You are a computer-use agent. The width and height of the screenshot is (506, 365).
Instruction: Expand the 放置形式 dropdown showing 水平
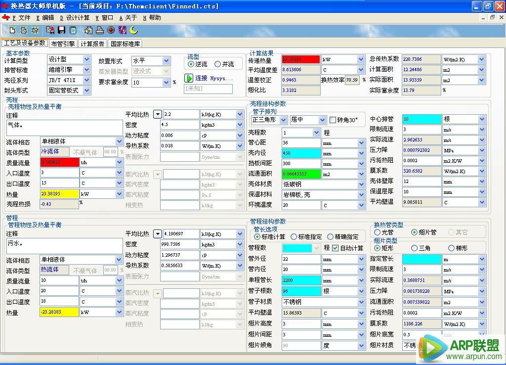166,61
